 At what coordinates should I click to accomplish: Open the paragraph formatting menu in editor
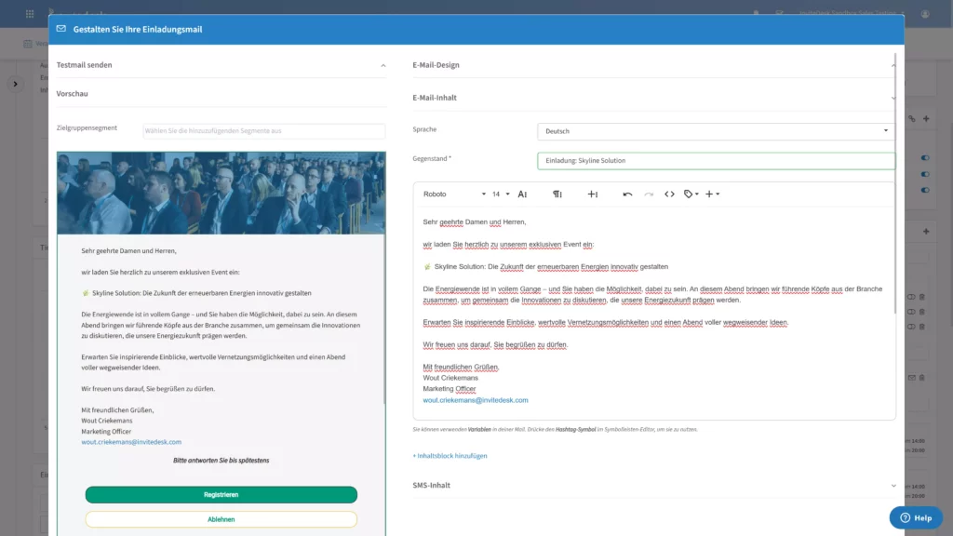tap(557, 194)
